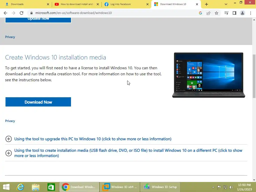
Task: Close the Downloads tab
Action: tap(48, 4)
